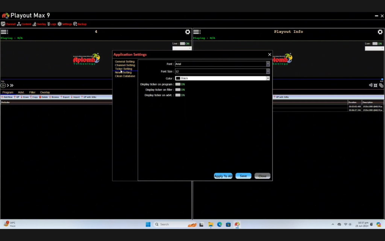Open the Overlay menu in top toolbar
The height and width of the screenshot is (241, 385).
click(x=39, y=24)
